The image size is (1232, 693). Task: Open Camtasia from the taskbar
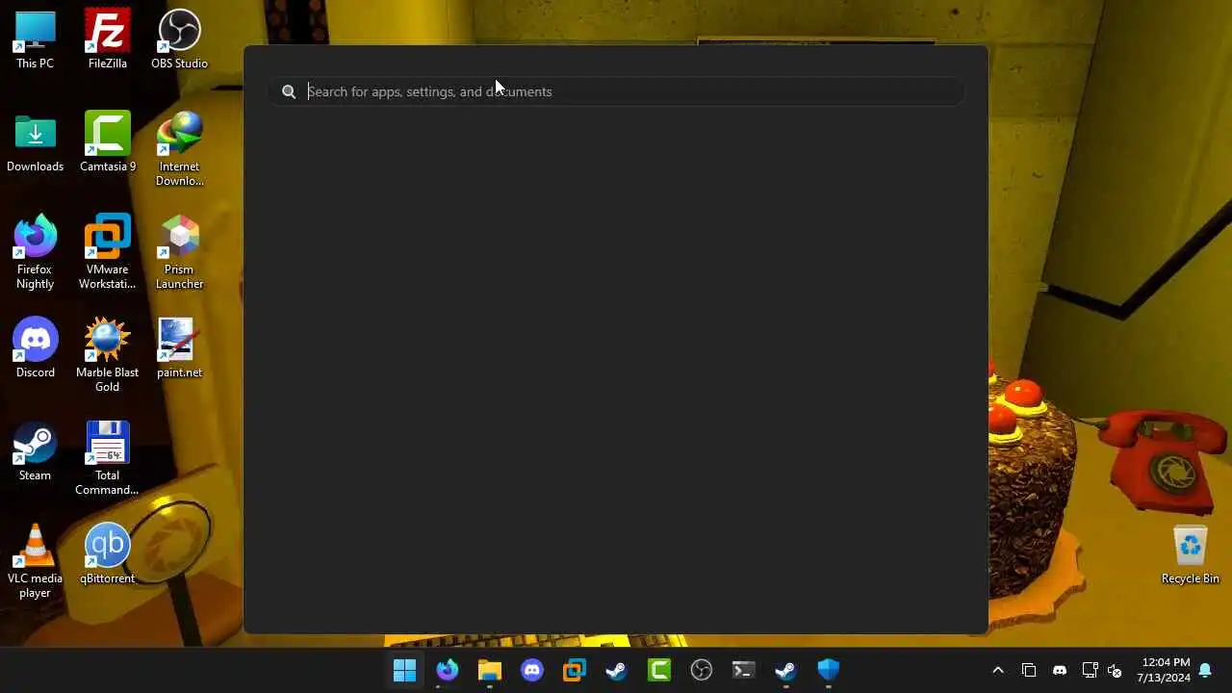point(659,670)
